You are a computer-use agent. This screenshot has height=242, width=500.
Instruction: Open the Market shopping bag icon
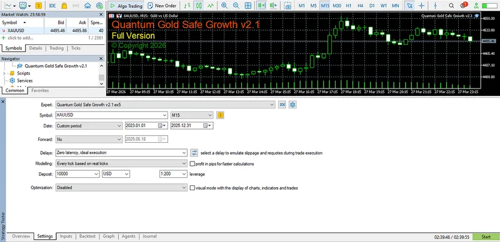(64, 6)
